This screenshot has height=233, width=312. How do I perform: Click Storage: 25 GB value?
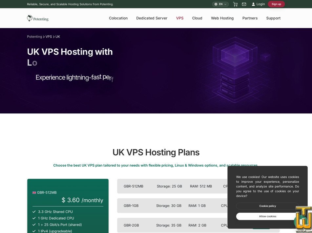[x=169, y=186]
